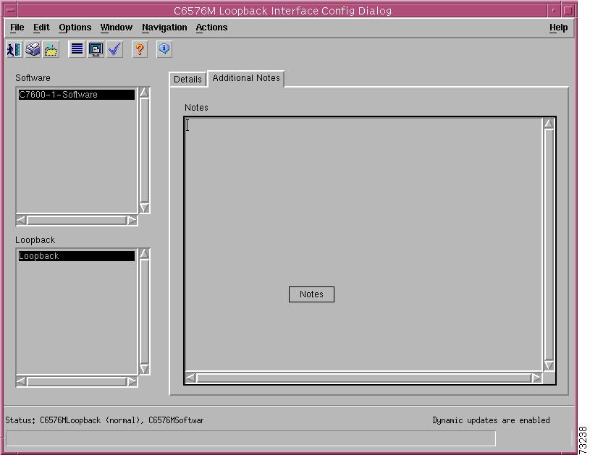Click Loopback list scroll up arrow
This screenshot has width=590, height=455.
click(x=145, y=254)
